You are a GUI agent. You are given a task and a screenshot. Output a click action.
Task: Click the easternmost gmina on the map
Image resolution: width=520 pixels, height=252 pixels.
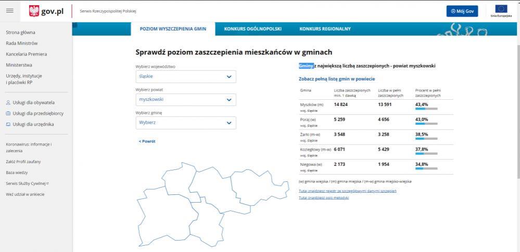259,187
